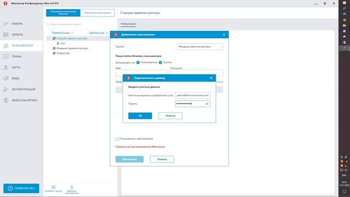
Task: Cancel the domain connection dialog
Action: click(170, 115)
